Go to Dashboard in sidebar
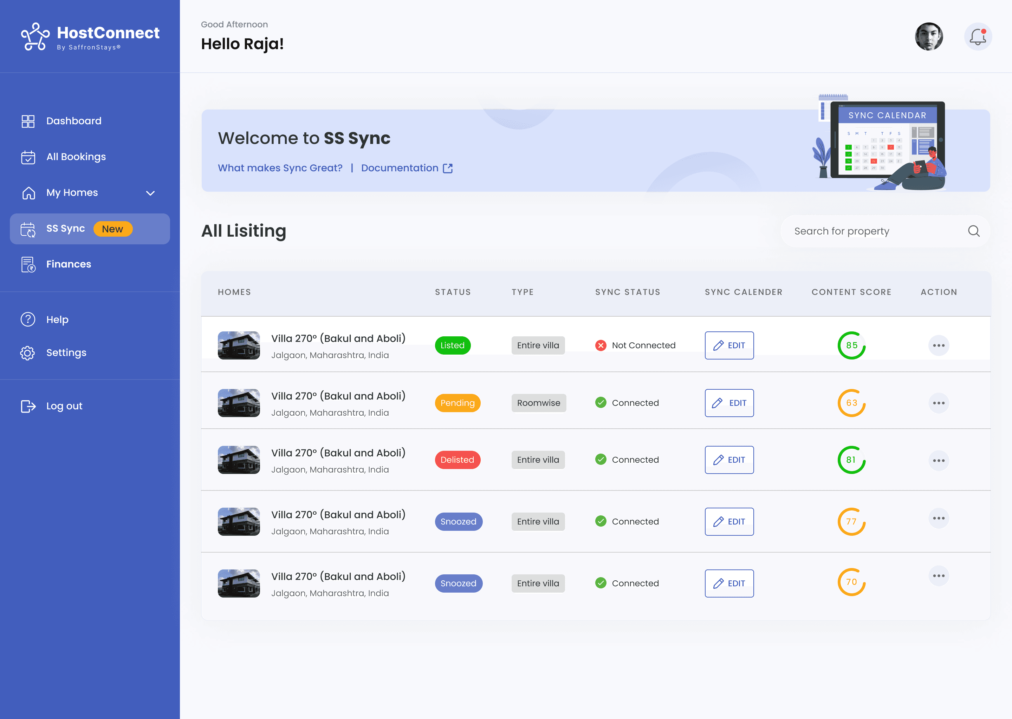The image size is (1012, 719). point(73,121)
